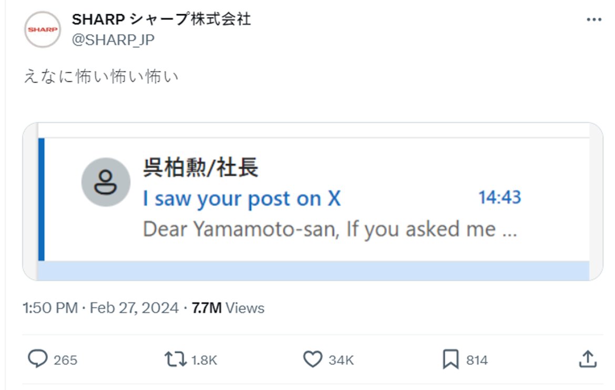Like the post with the heart icon
615x390 pixels.
(x=313, y=360)
